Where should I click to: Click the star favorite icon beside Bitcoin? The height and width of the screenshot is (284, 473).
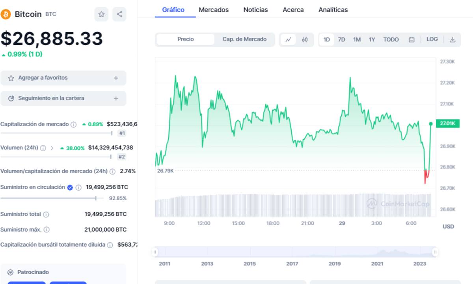(101, 15)
